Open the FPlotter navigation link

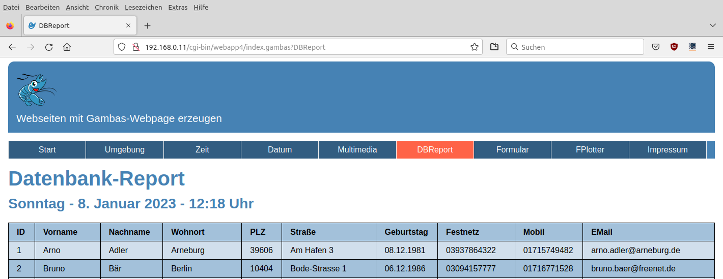point(590,150)
